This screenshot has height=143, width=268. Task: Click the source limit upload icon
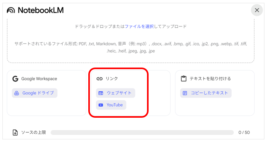(x=15, y=132)
